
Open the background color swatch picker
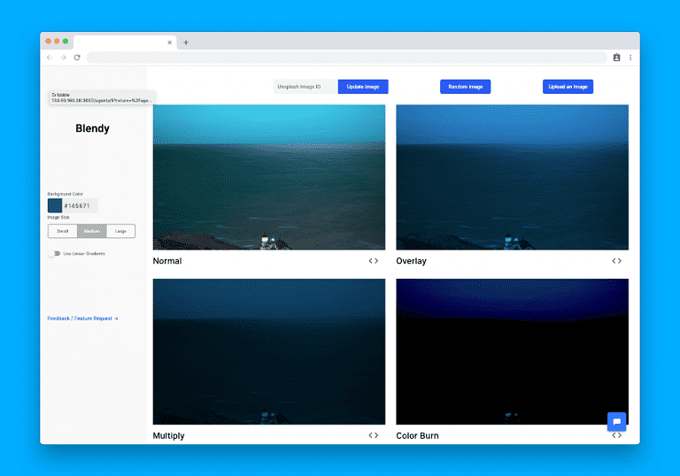[x=55, y=205]
